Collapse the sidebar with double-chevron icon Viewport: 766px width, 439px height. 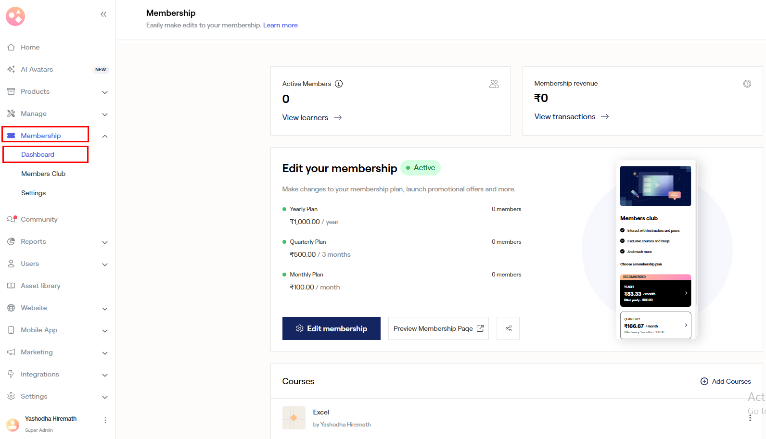click(x=103, y=14)
